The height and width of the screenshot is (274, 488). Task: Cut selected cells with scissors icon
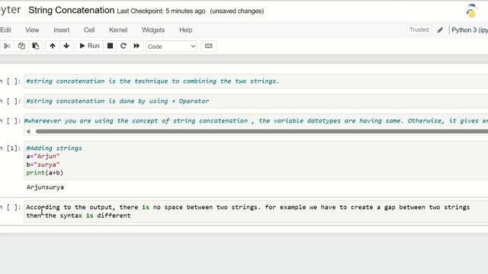[7, 46]
